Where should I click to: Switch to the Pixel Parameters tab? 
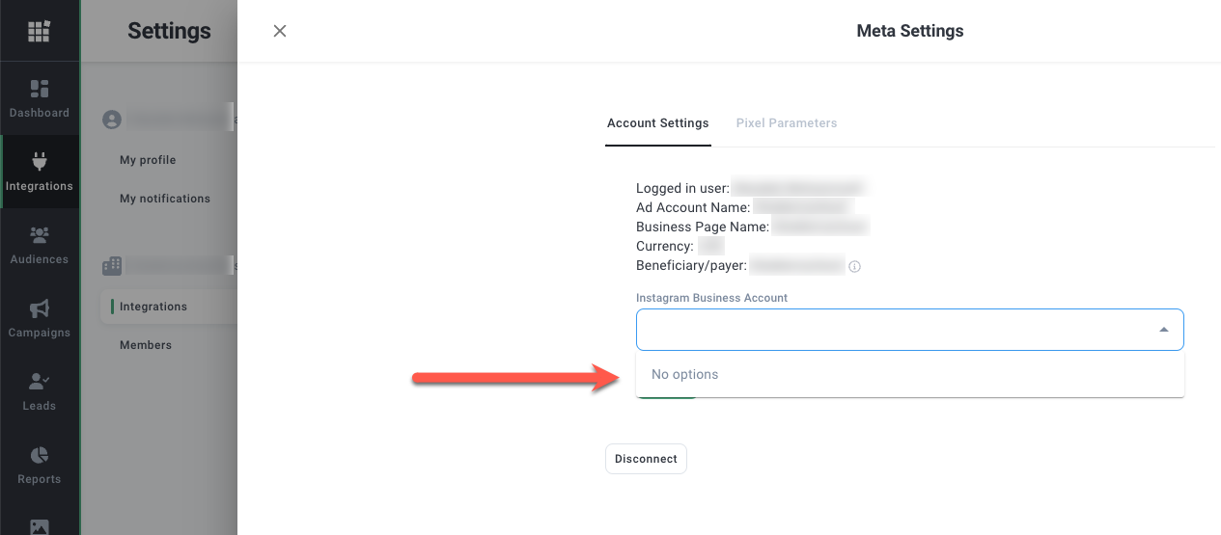click(786, 123)
